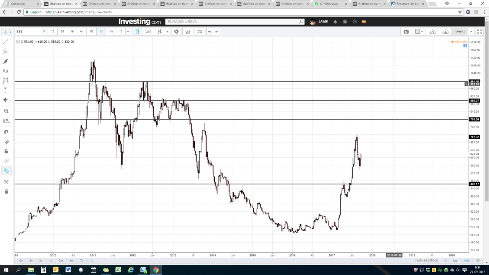This screenshot has height=275, width=489.
Task: Select the candlestick chart style
Action: point(138,32)
